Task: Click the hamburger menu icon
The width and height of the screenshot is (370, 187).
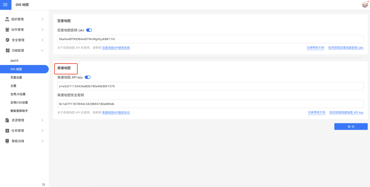Action: (x=5, y=5)
